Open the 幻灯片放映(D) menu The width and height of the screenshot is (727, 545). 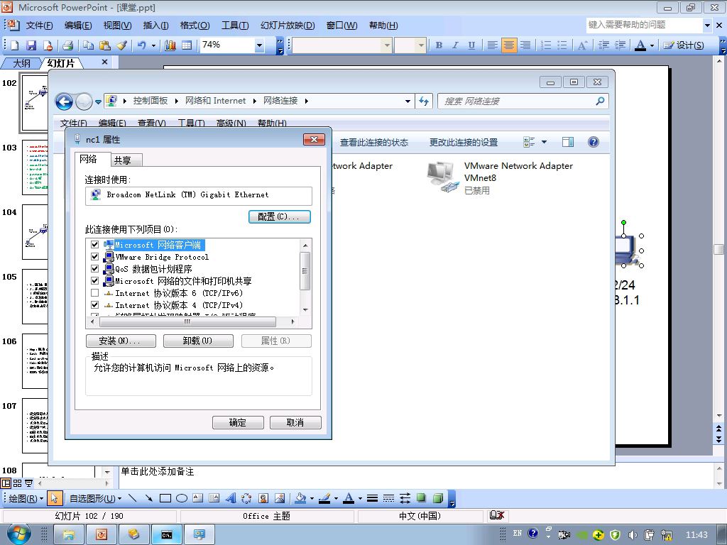(x=288, y=26)
